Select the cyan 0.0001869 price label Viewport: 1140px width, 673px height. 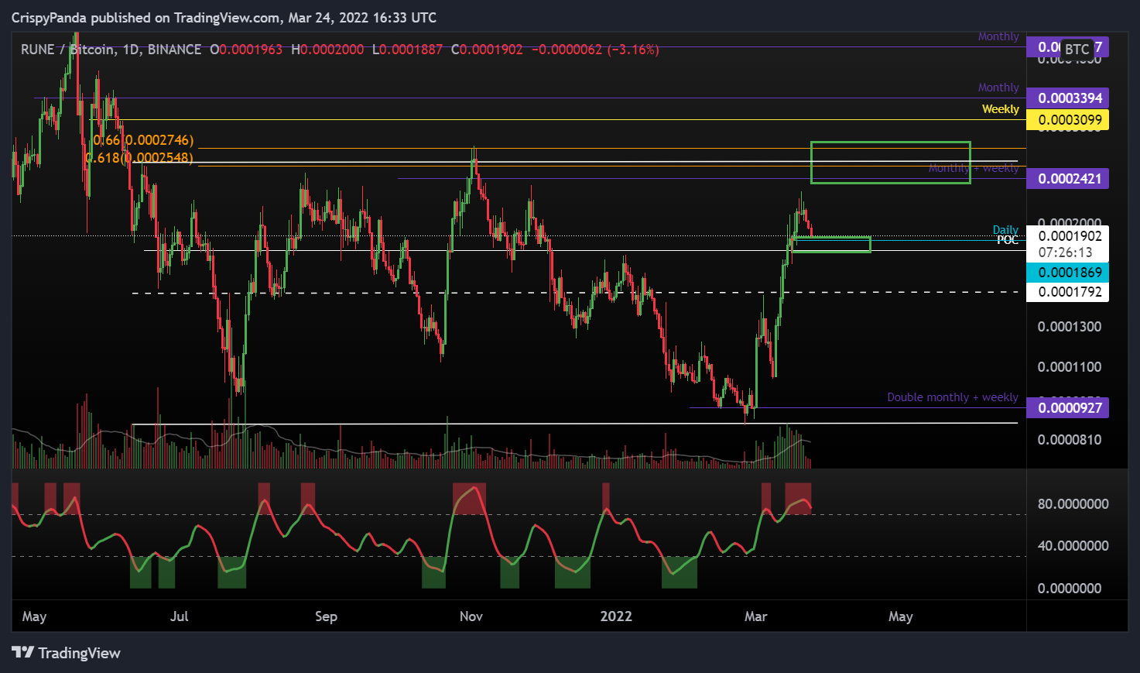coord(1068,273)
